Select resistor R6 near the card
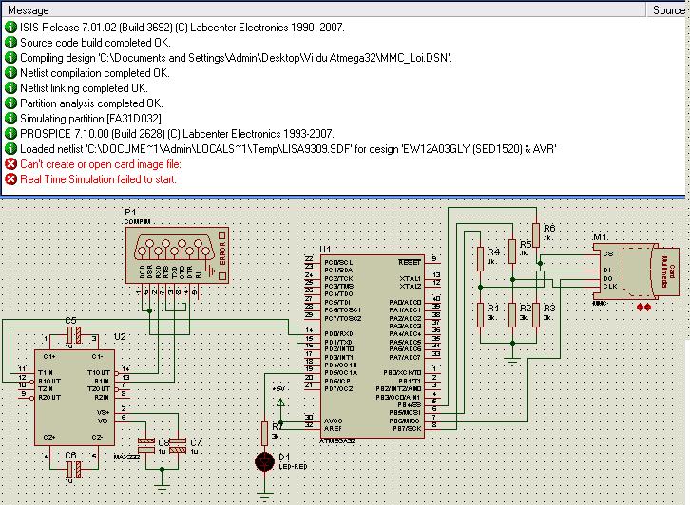Screen dimensions: 690x505 click(536, 236)
